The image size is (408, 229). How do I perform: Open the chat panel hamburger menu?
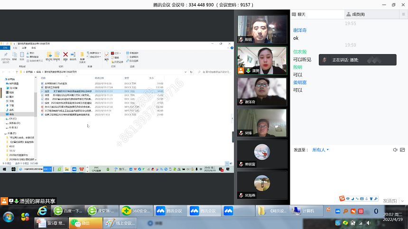coord(403,14)
